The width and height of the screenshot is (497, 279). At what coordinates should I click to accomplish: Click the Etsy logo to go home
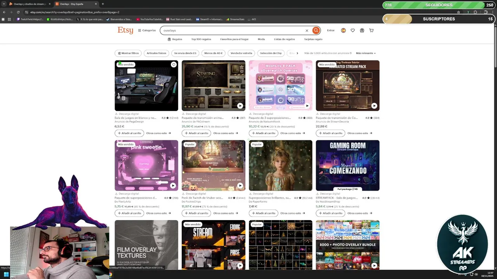[125, 31]
